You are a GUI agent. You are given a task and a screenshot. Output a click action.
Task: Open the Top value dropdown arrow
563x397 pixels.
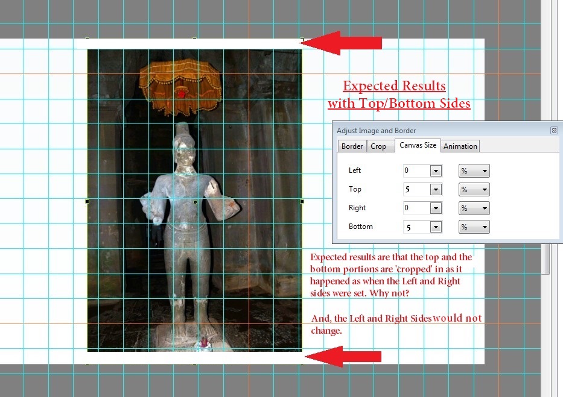tap(436, 190)
